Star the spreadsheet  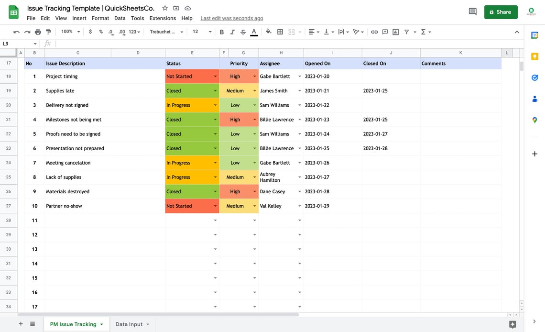pos(164,8)
